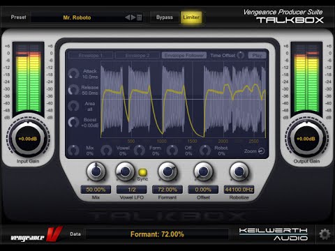Click the large Mix knob
The width and height of the screenshot is (335, 251).
pos(96,172)
